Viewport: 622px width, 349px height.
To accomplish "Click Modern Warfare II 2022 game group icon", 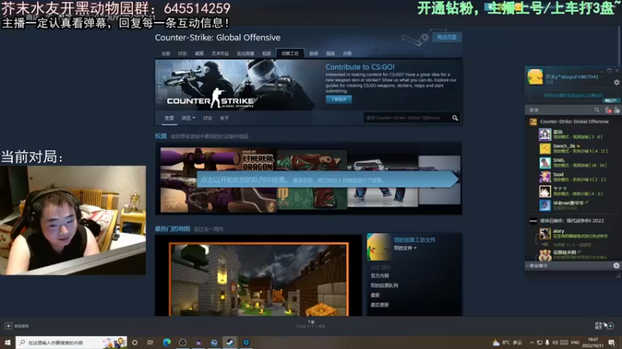I will pyautogui.click(x=533, y=221).
